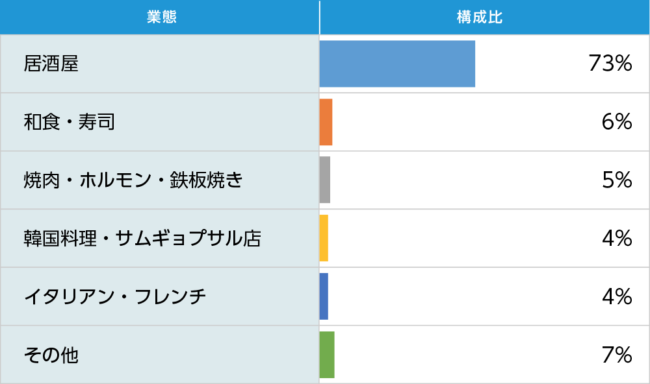Select the 居酒屋 row label
The height and width of the screenshot is (384, 650).
(51, 64)
